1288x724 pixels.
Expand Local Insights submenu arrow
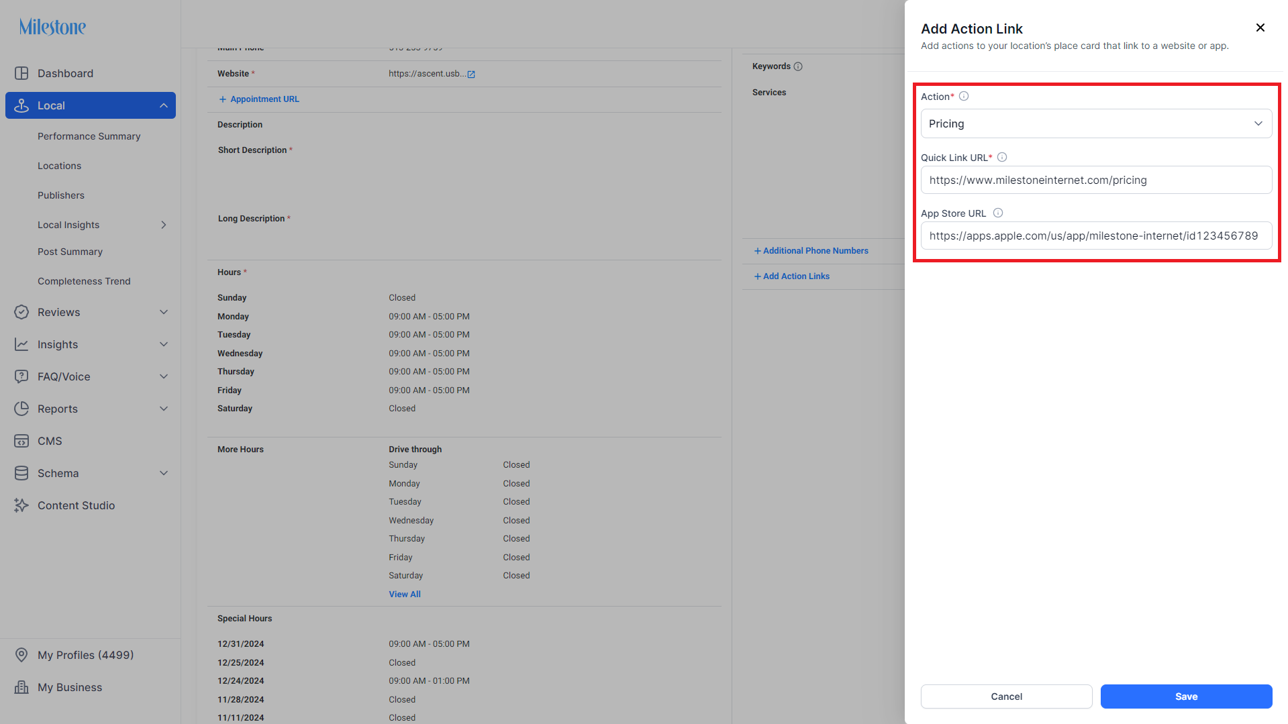tap(164, 225)
